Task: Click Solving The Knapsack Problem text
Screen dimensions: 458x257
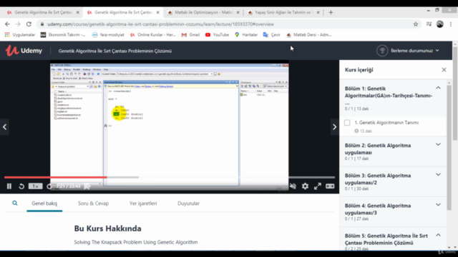Action: pos(136,242)
